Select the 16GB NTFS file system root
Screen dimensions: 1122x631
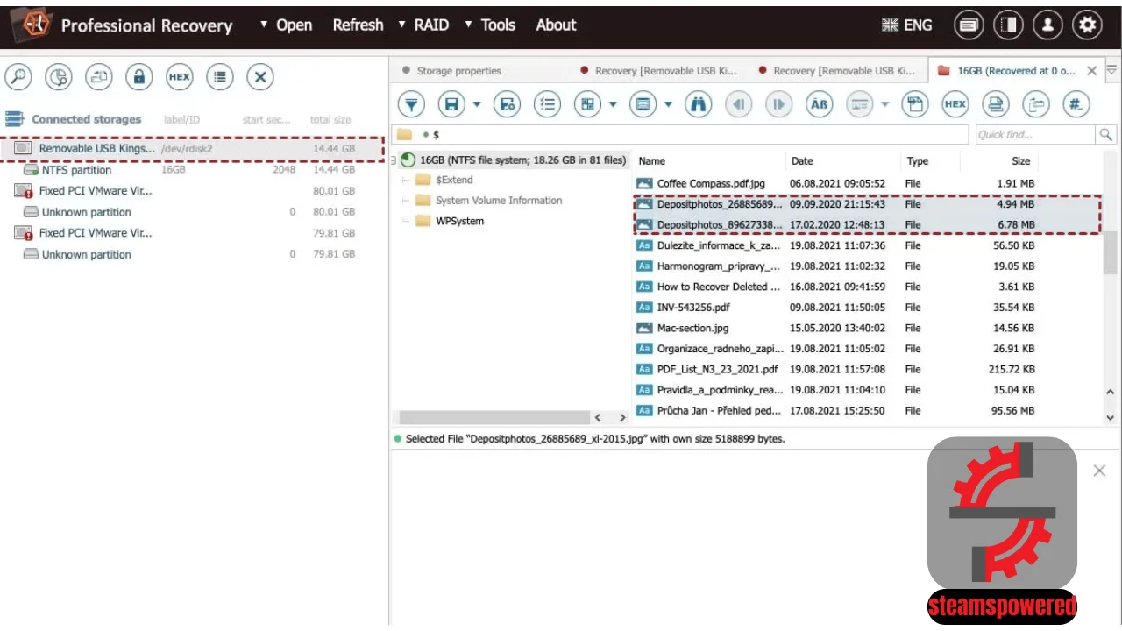[x=514, y=160]
